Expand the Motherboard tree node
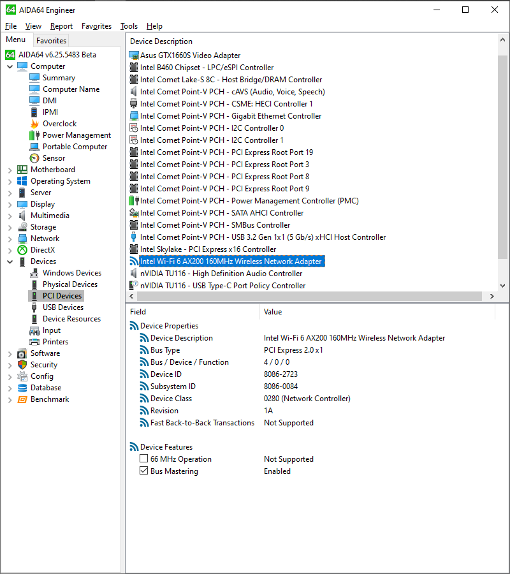Image resolution: width=510 pixels, height=574 pixels. point(10,170)
